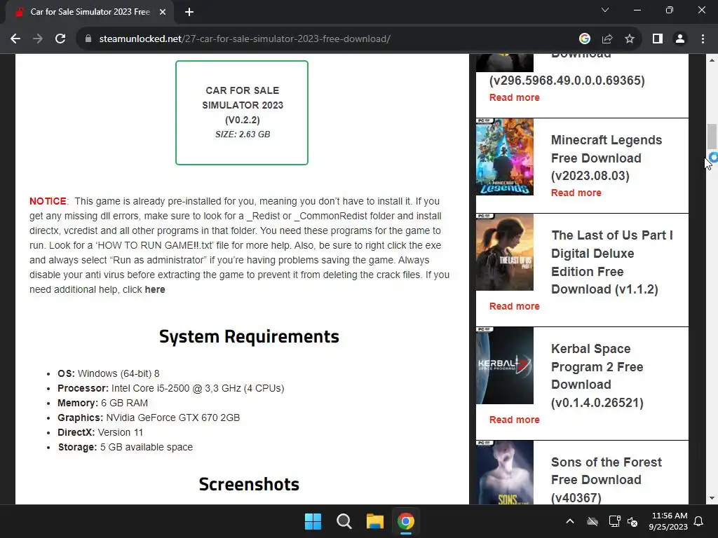This screenshot has height=538, width=718.
Task: Open the clock showing 11:56 AM
Action: [668, 521]
